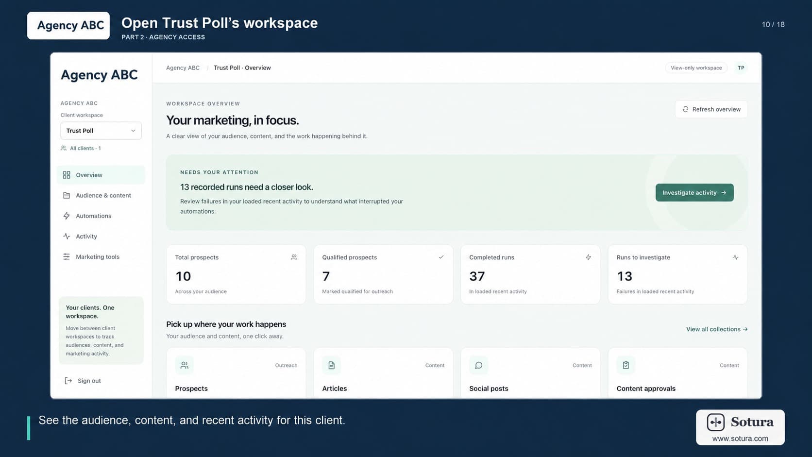812x457 pixels.
Task: Click the View-only workspace badge
Action: 696,68
